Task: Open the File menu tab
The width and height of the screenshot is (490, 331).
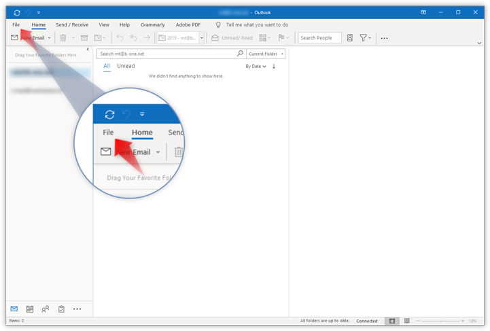Action: 16,24
